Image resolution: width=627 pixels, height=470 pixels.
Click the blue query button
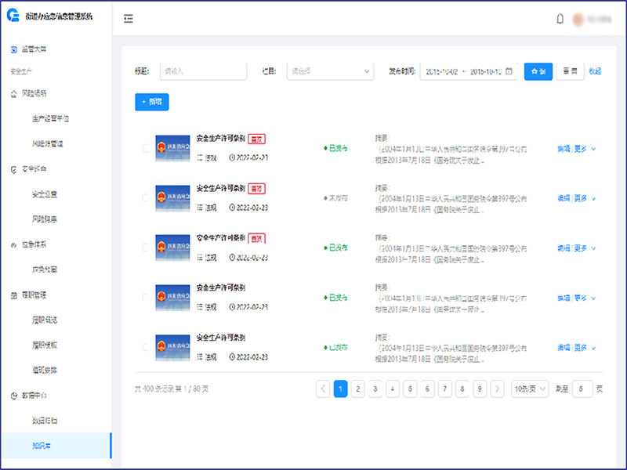538,71
